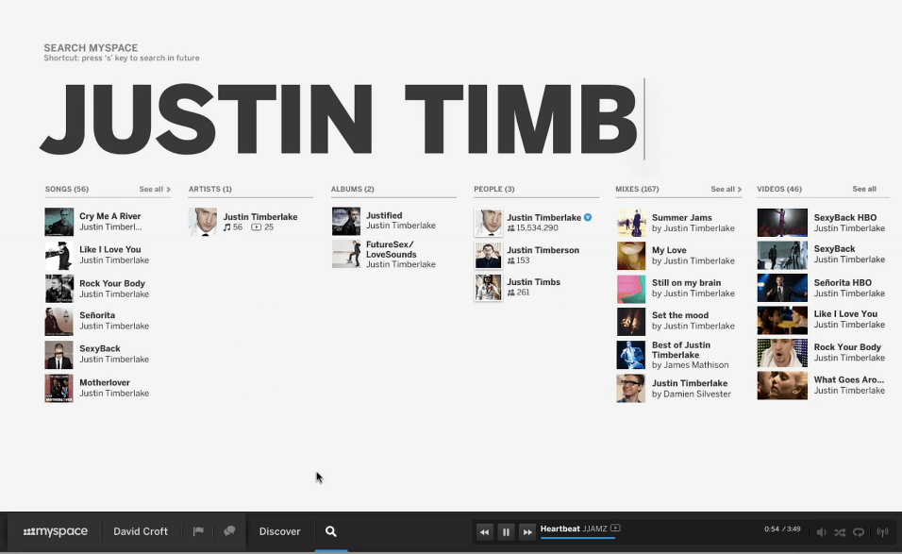Open Still on my brain mix thumbnail
This screenshot has width=902, height=554.
pyautogui.click(x=631, y=289)
